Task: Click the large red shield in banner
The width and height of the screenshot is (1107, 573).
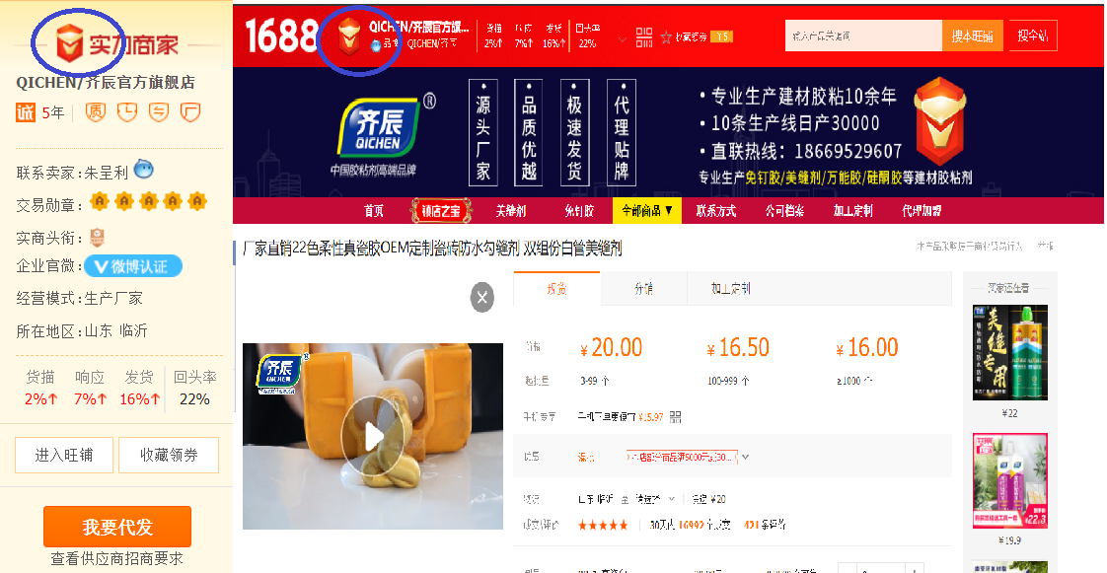Action: pos(939,121)
